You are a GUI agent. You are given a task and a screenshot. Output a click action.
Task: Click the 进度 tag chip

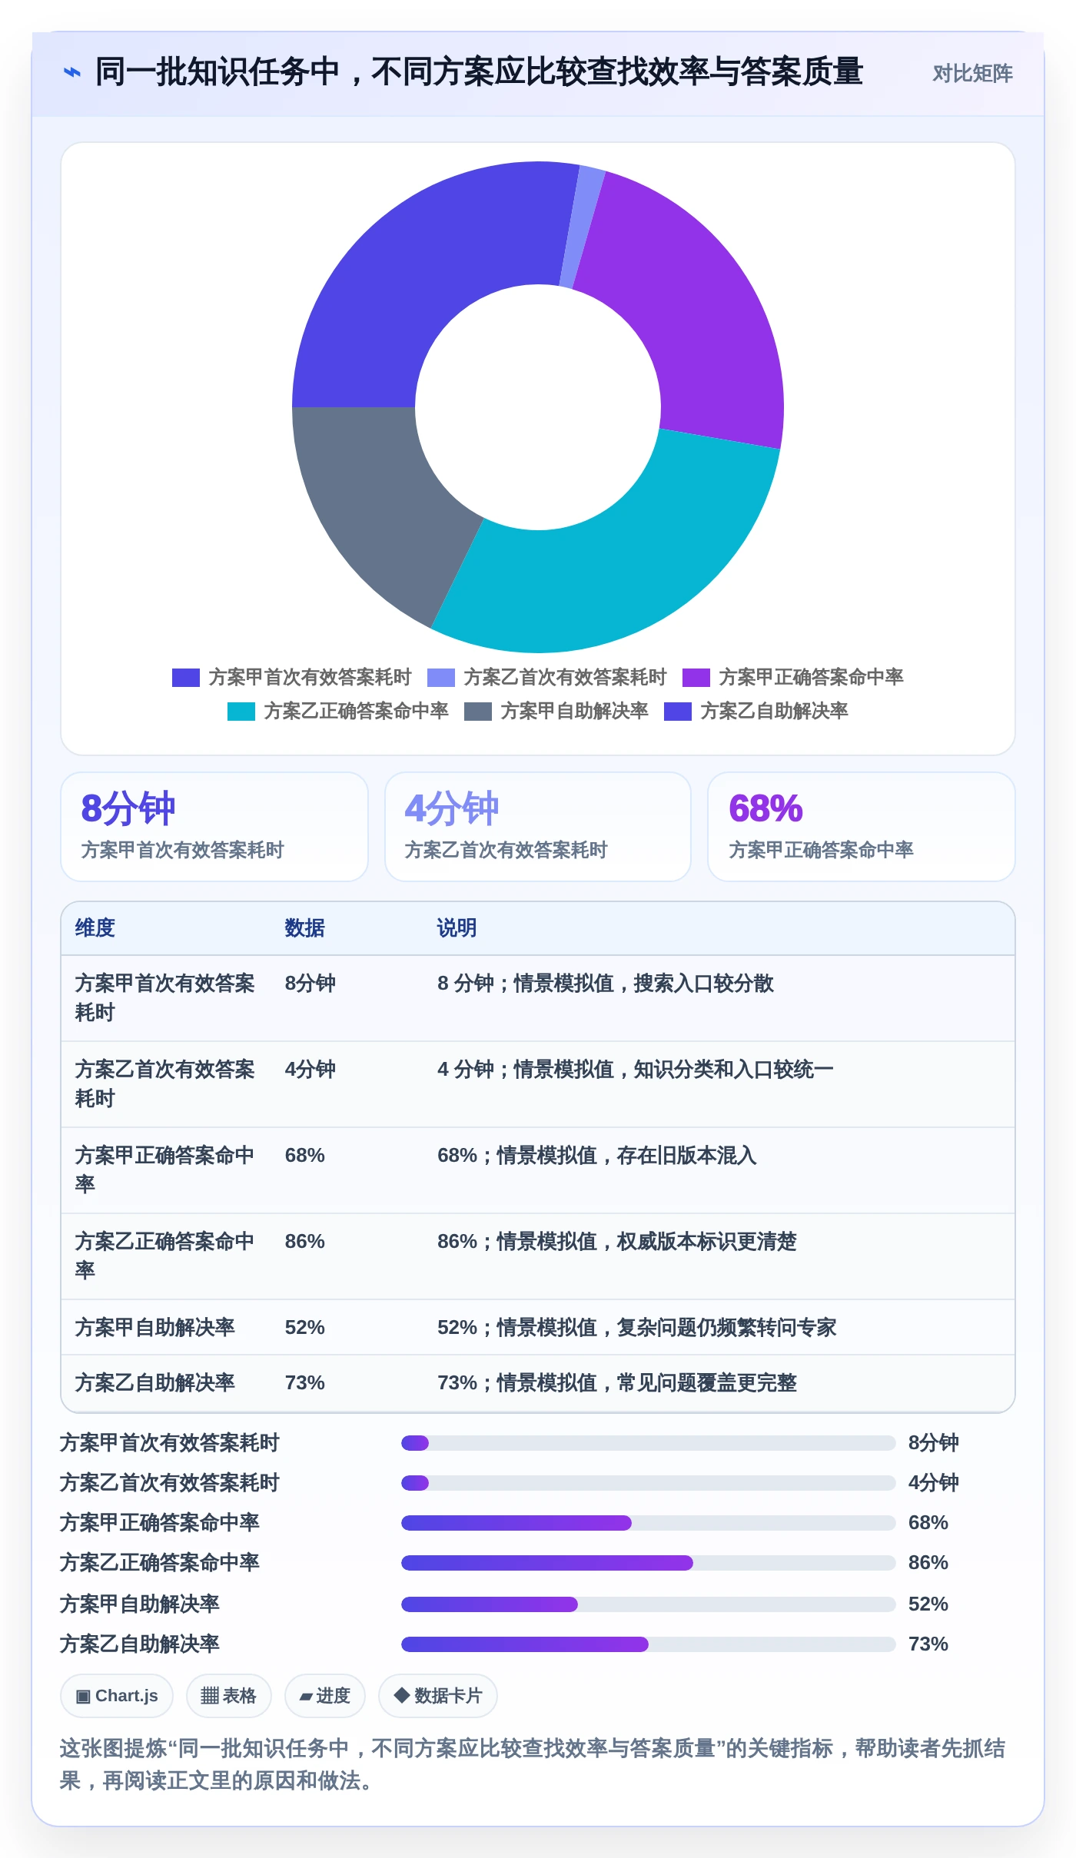[x=325, y=1696]
